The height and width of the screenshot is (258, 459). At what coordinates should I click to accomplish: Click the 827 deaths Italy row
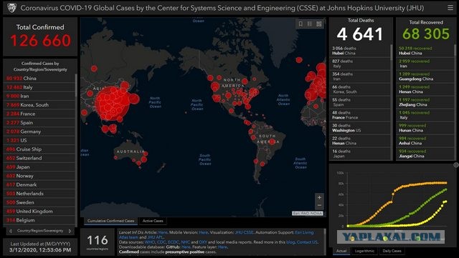pos(360,64)
